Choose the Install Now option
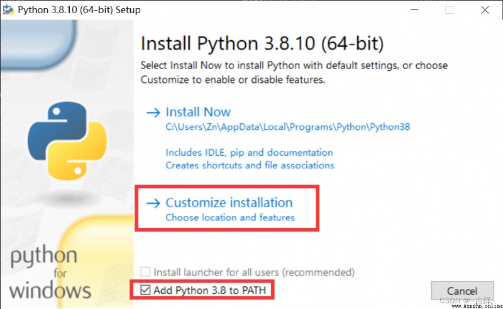Screen dimensions: 503x309 (x=198, y=112)
